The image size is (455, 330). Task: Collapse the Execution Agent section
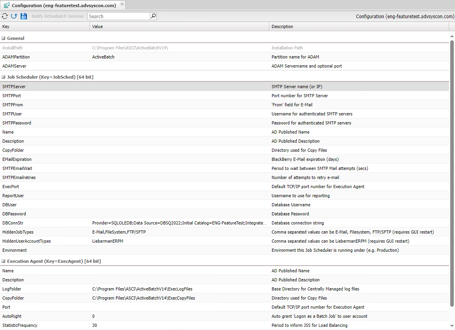(x=4, y=262)
